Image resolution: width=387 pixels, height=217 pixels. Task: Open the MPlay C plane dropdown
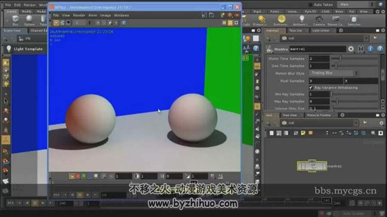[83, 23]
